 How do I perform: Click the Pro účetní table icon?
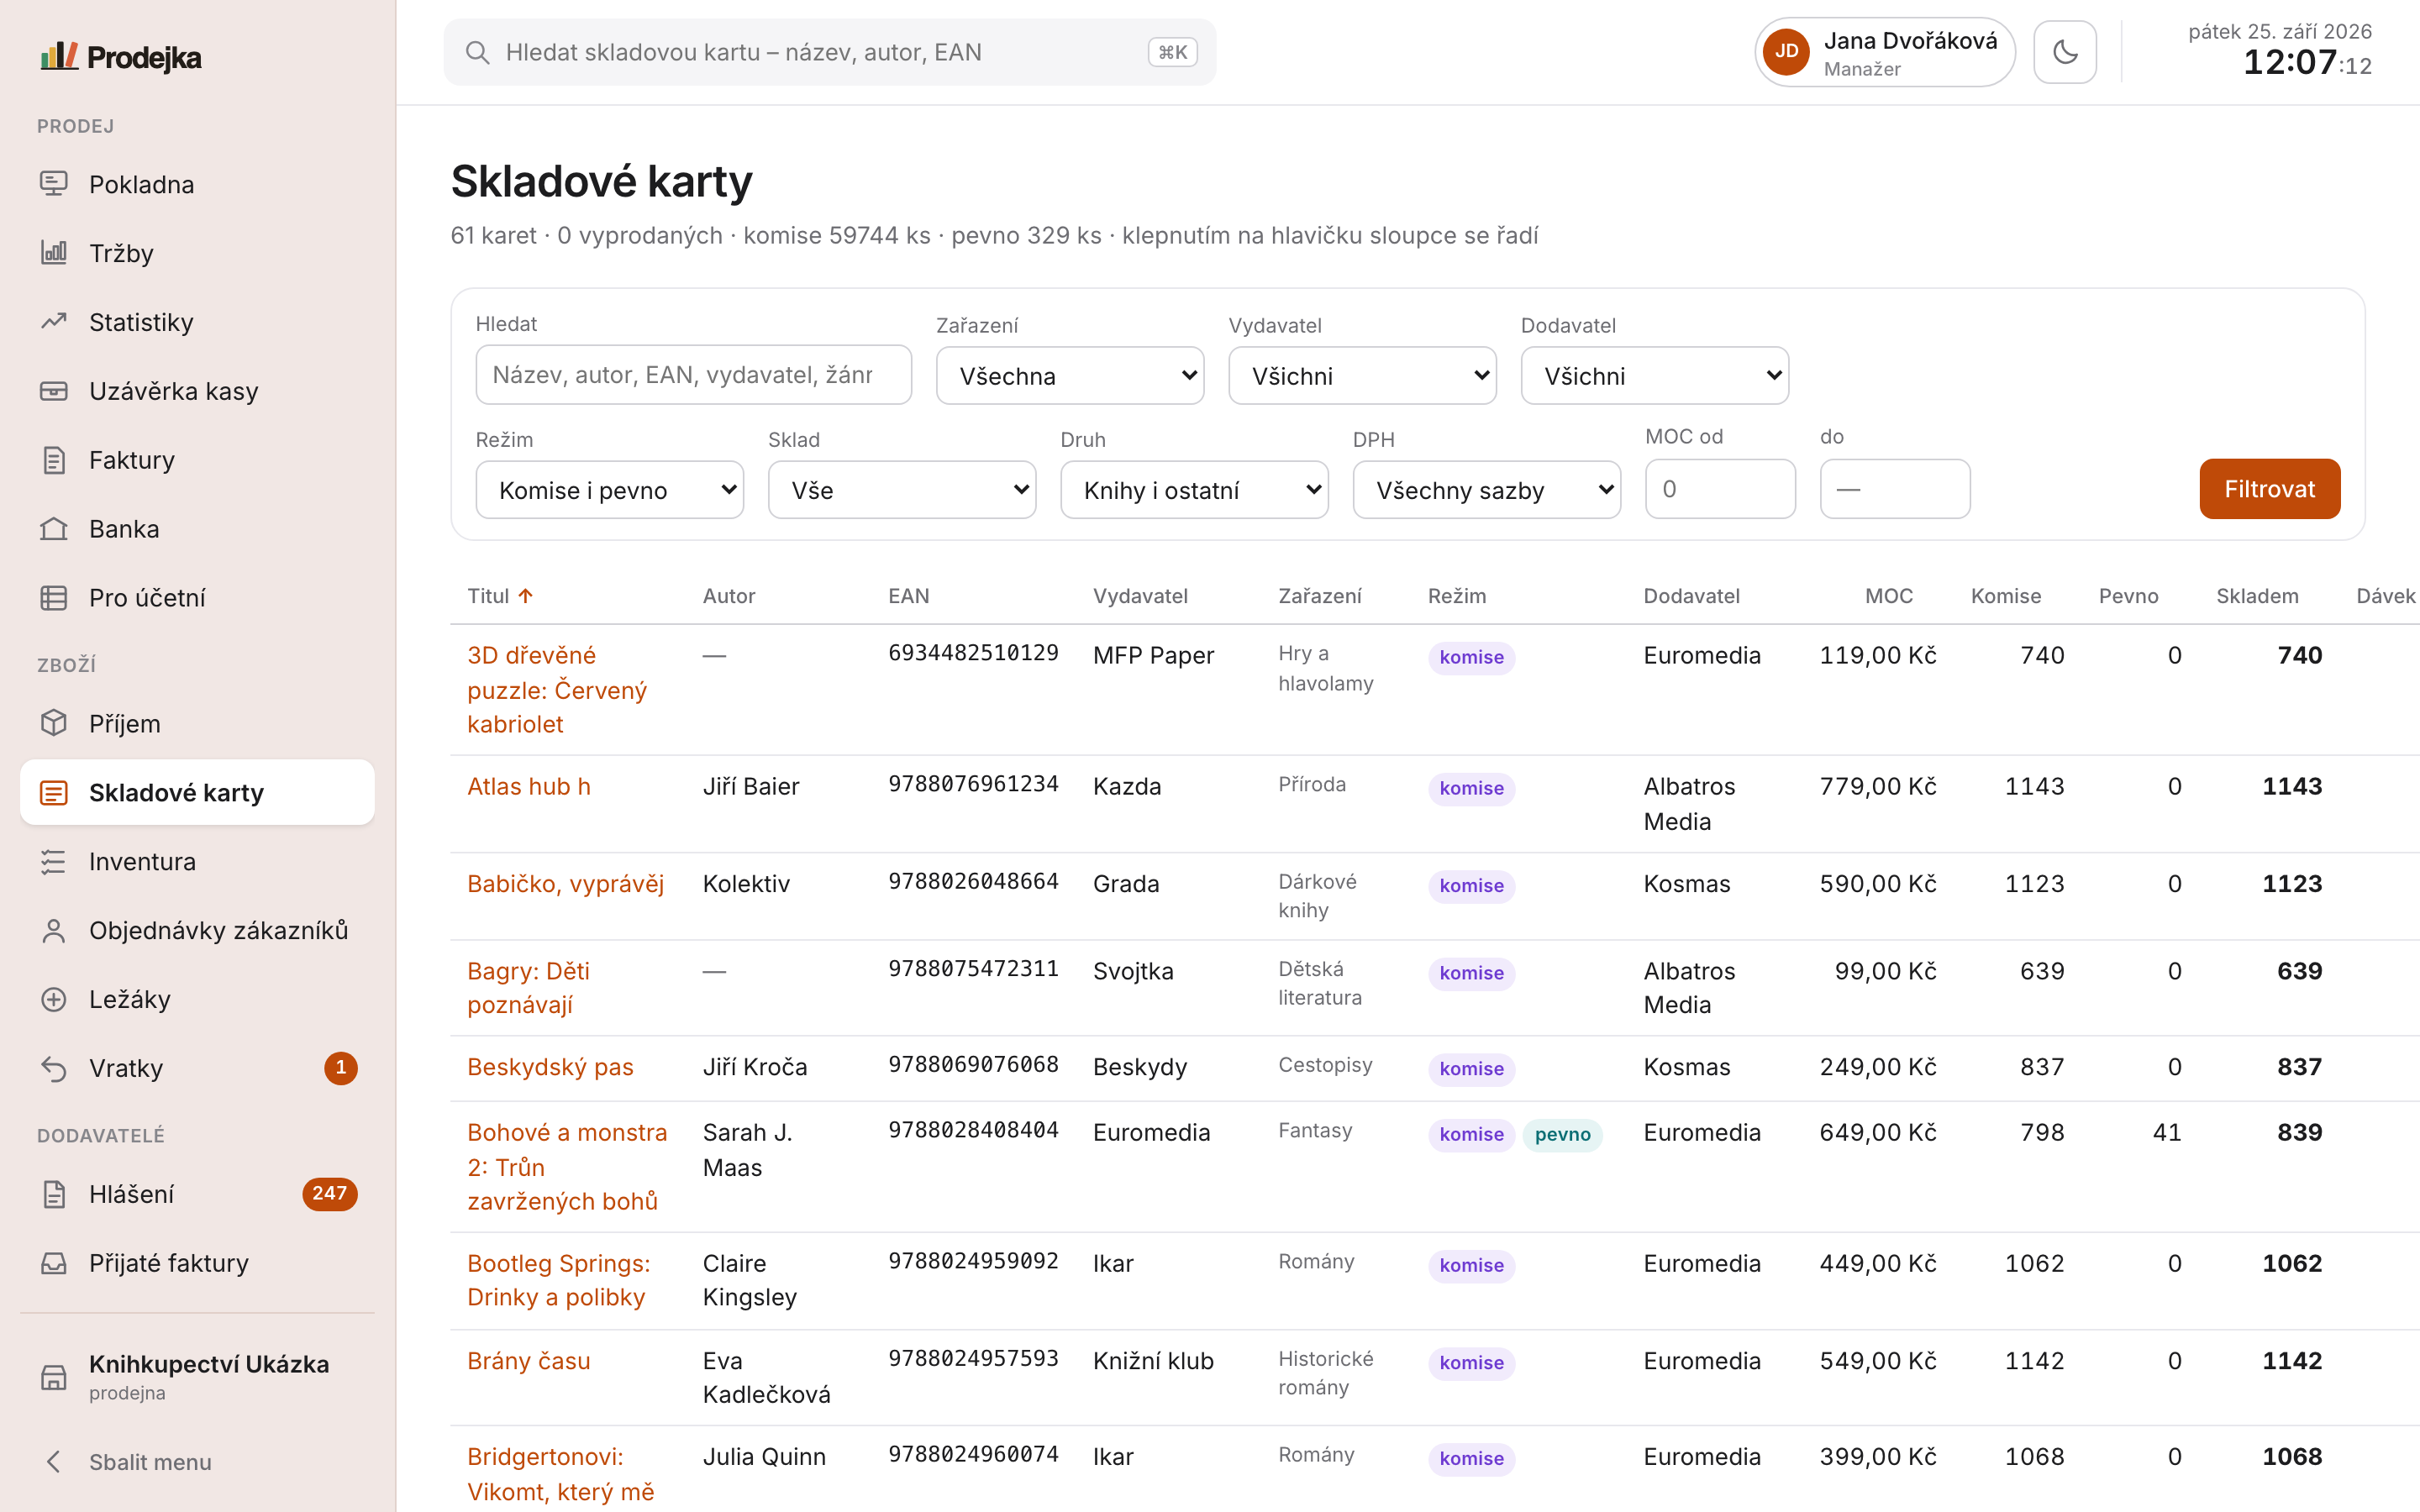(54, 598)
